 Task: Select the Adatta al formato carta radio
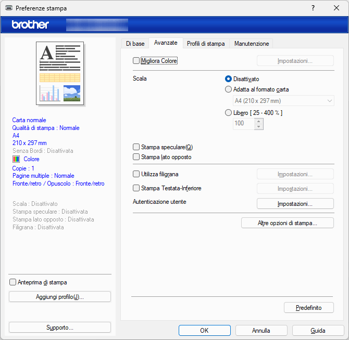pos(228,89)
